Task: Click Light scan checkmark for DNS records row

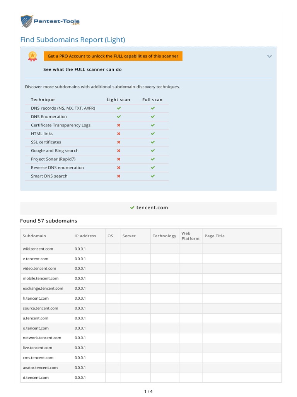Action: tap(119, 108)
